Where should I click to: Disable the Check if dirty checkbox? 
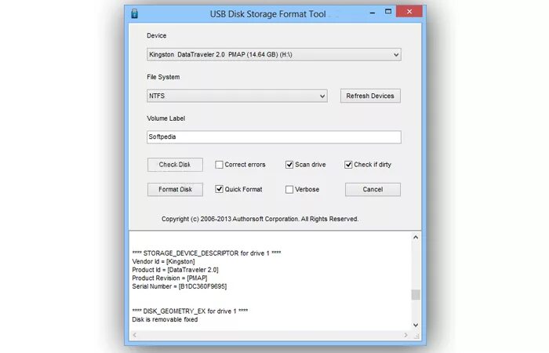[x=348, y=165]
